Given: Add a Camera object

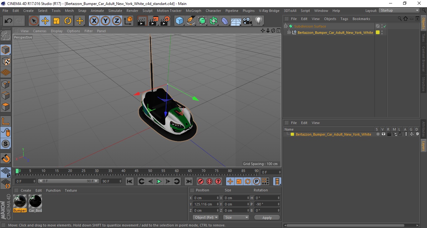Looking at the screenshot, I should pyautogui.click(x=247, y=21).
